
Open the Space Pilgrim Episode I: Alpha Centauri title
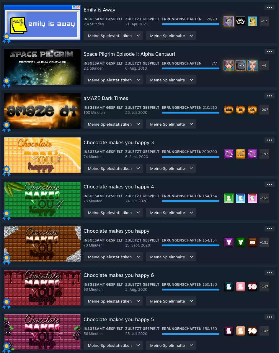129,54
